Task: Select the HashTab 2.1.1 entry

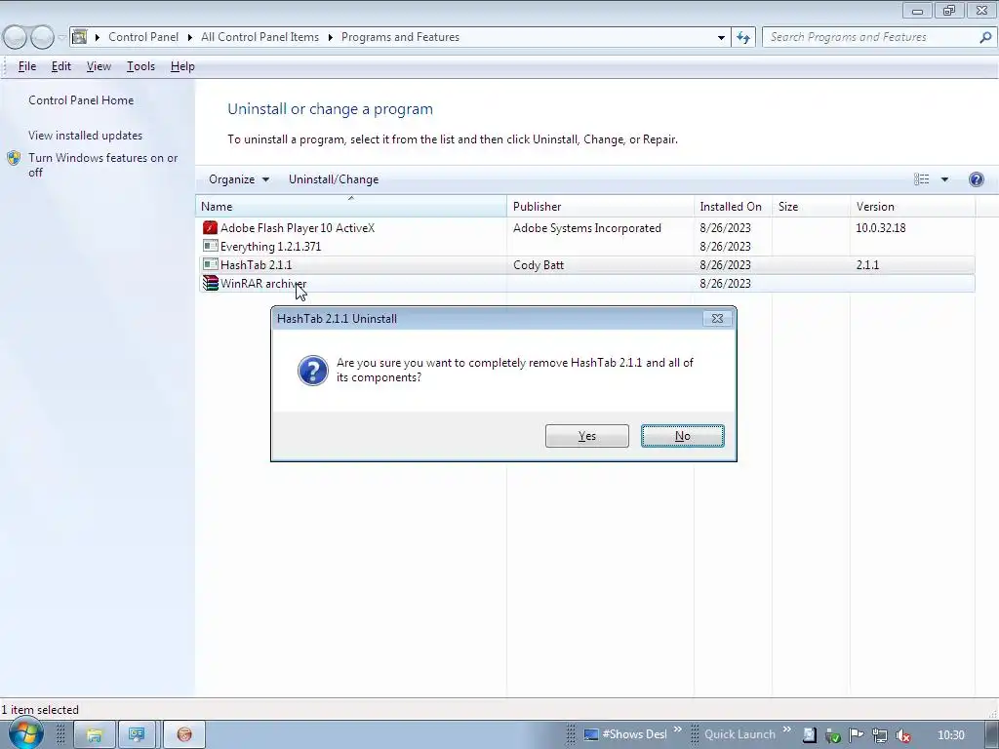Action: tap(586, 265)
